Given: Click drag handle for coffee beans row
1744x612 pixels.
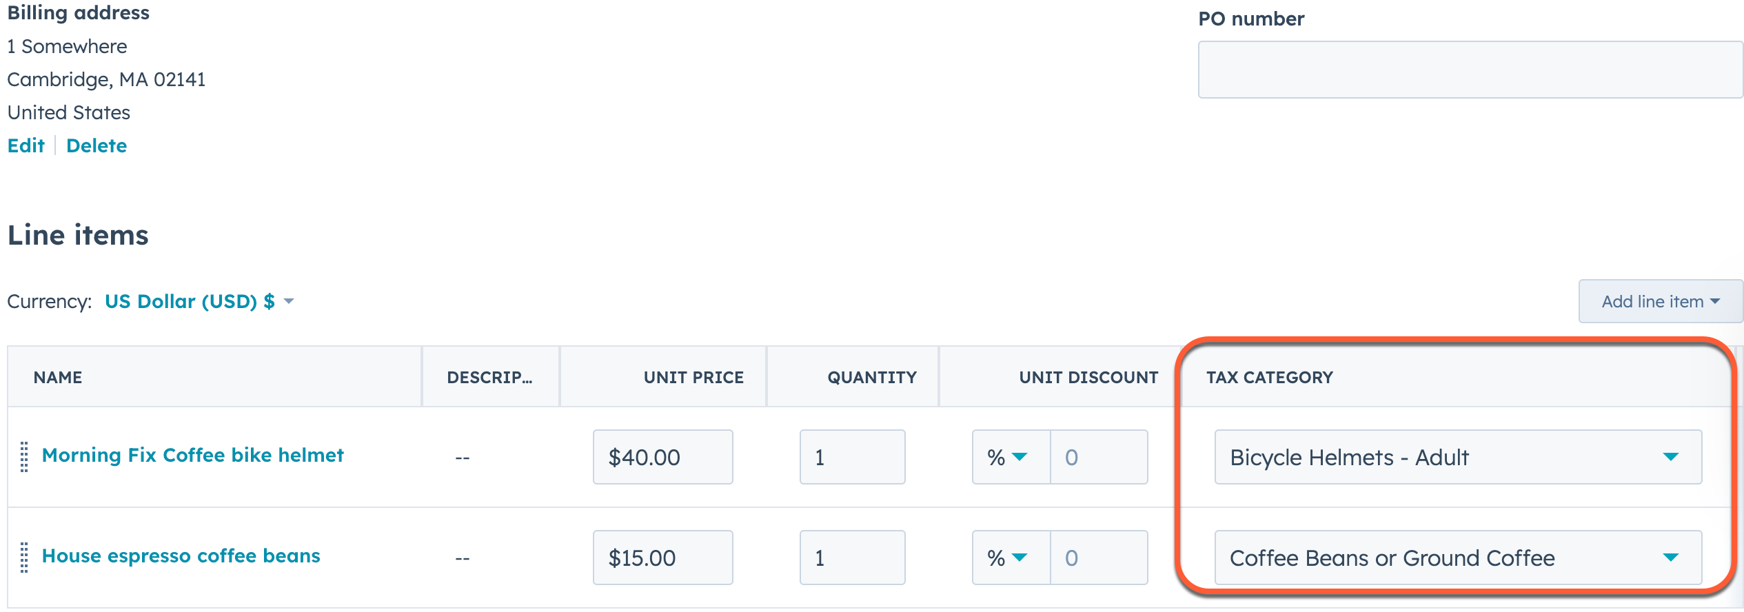Looking at the screenshot, I should pyautogui.click(x=24, y=558).
